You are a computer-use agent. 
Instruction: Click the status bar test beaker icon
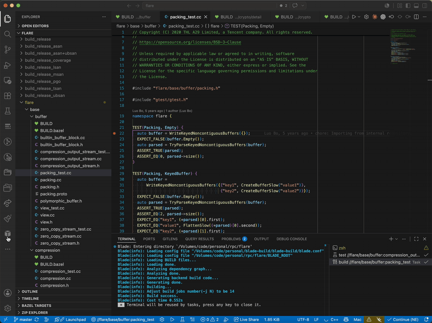(182, 320)
